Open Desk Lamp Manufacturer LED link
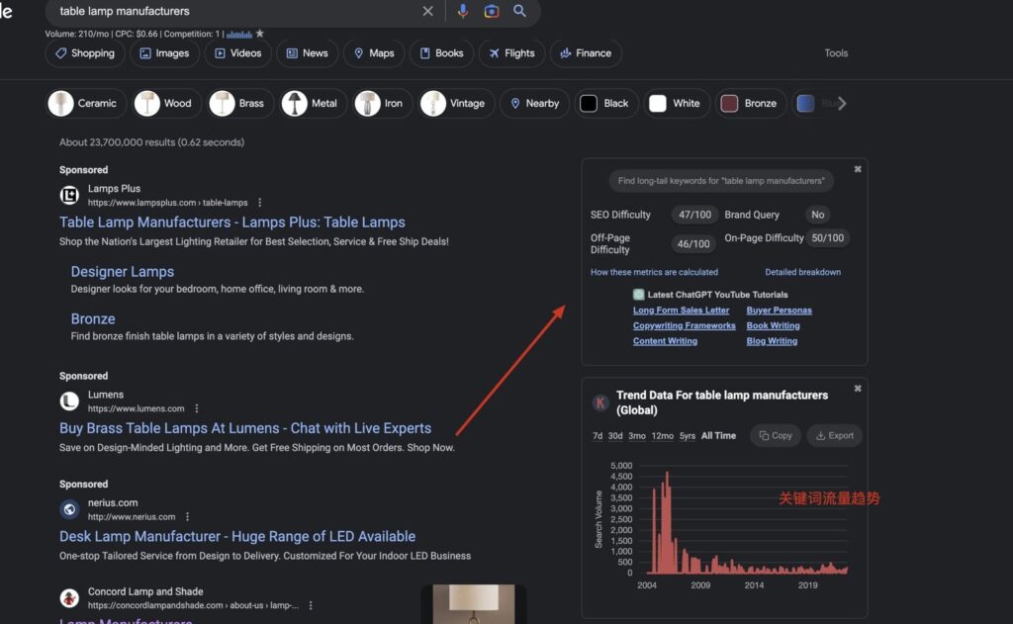Viewport: 1013px width, 624px height. click(237, 537)
